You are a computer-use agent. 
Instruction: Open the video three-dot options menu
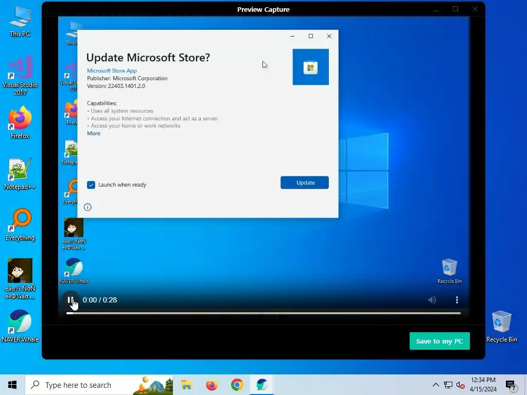pos(457,300)
